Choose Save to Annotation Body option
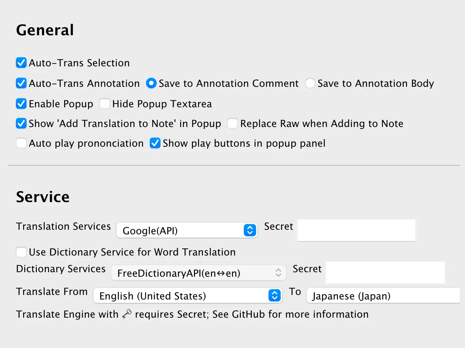 (310, 83)
